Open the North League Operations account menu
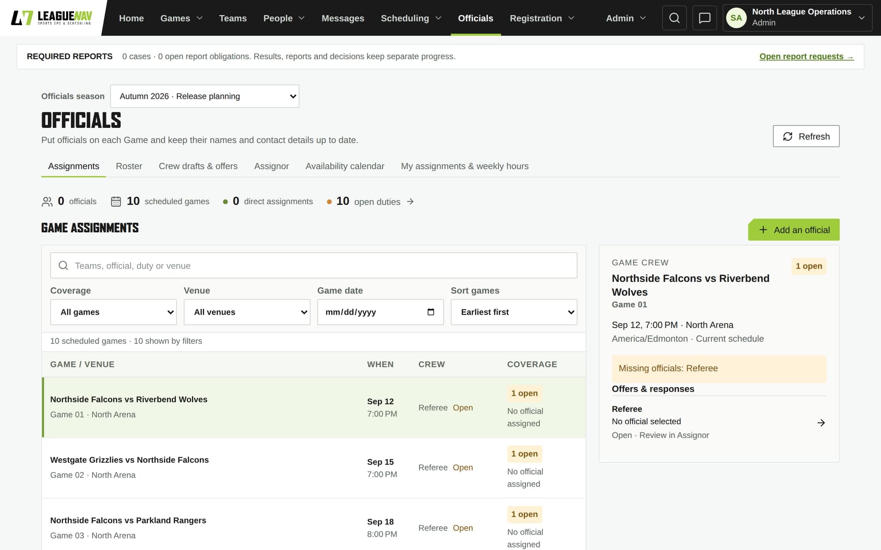The width and height of the screenshot is (881, 550). [x=797, y=18]
